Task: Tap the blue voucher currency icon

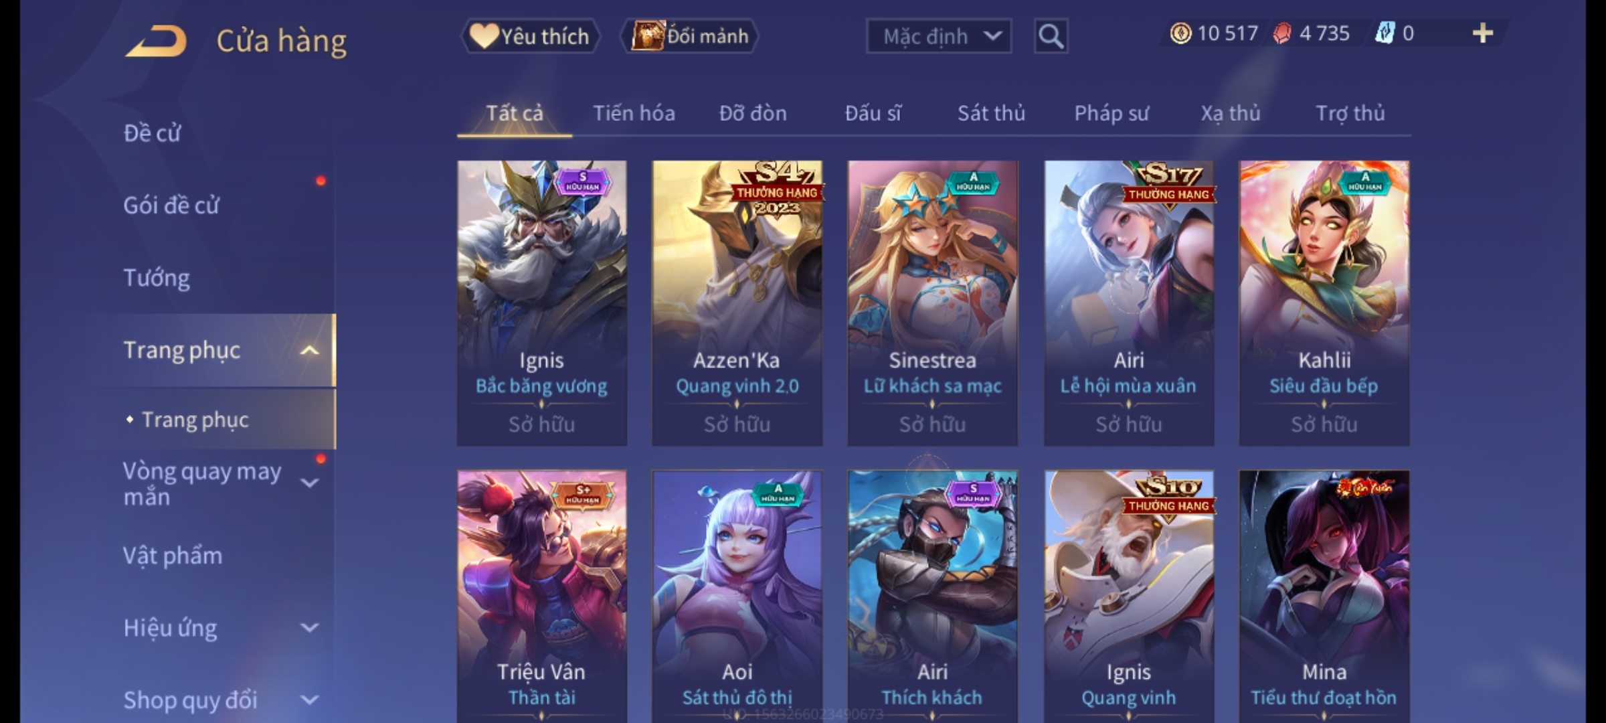Action: [1385, 33]
